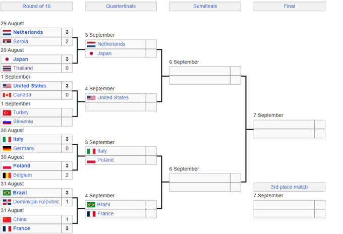This screenshot has height=234, width=343.
Task: Select the Round of 16 column header
Action: pyautogui.click(x=36, y=7)
